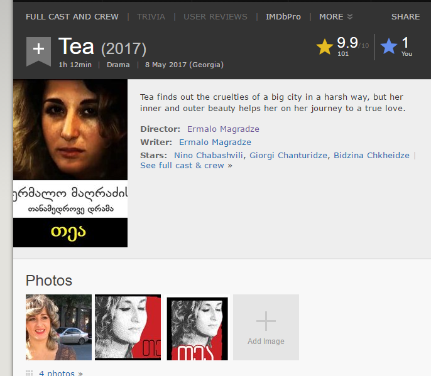Go to IMDbPro

point(283,17)
